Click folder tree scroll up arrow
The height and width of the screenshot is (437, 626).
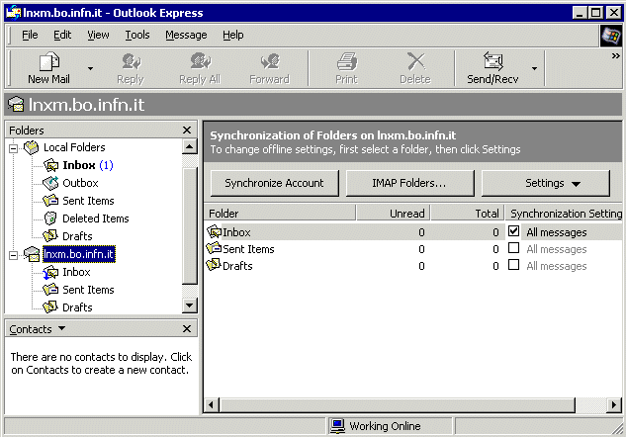[x=190, y=146]
